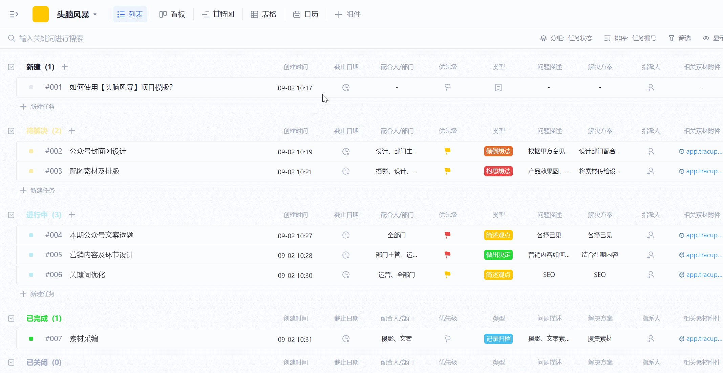Screen dimensions: 723x373
Task: Click the assignee person icon for task #003
Action: (x=651, y=171)
